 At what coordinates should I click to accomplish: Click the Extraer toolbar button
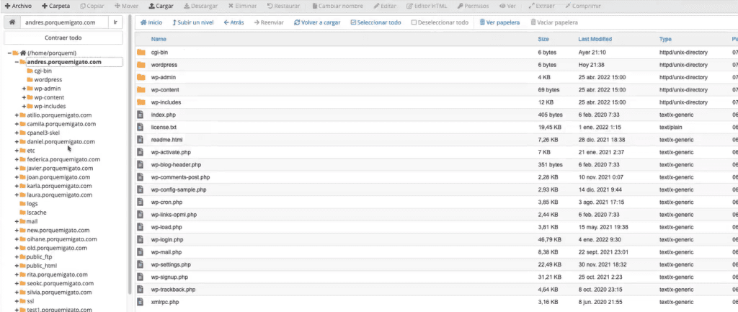click(541, 6)
